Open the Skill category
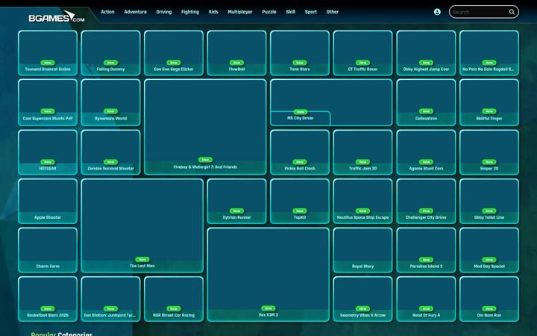Image resolution: width=537 pixels, height=336 pixels. pyautogui.click(x=291, y=12)
